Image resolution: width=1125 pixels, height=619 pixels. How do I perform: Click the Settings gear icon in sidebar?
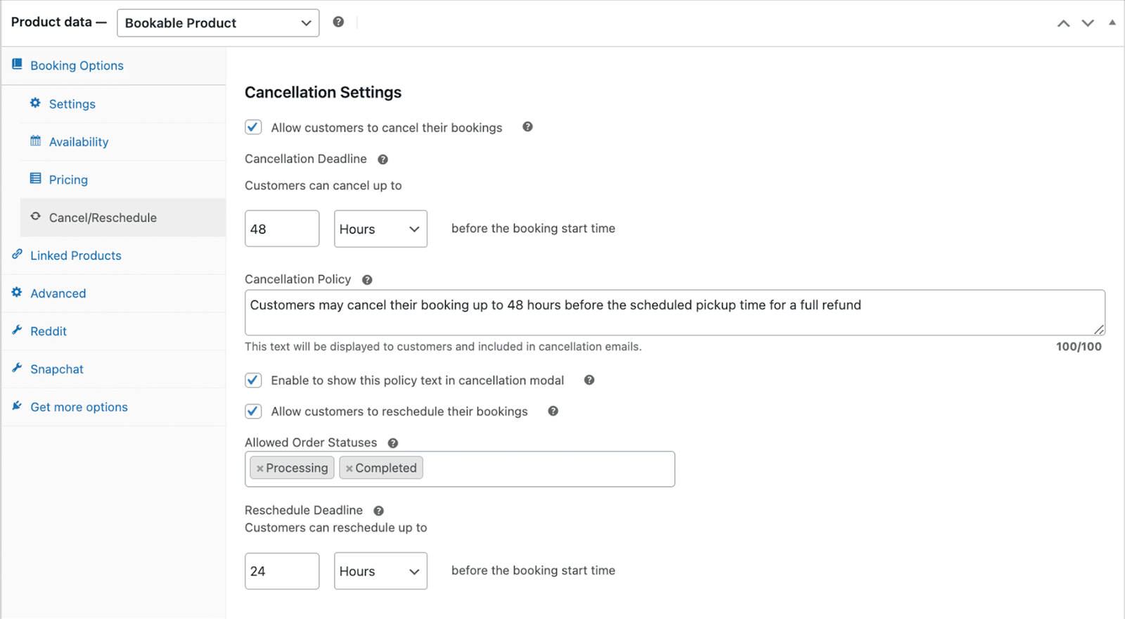(35, 103)
